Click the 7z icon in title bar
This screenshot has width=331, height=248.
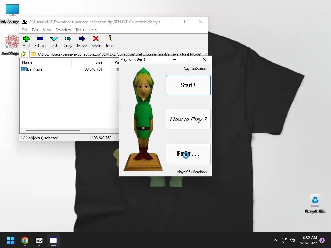click(25, 22)
